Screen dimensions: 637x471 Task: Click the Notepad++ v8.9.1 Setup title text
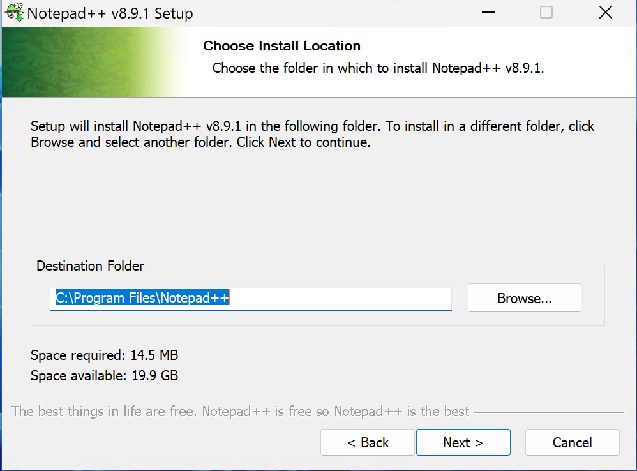tap(110, 13)
